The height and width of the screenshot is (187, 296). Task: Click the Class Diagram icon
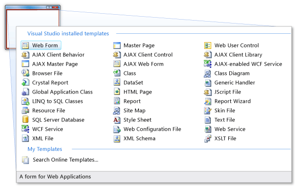point(208,73)
